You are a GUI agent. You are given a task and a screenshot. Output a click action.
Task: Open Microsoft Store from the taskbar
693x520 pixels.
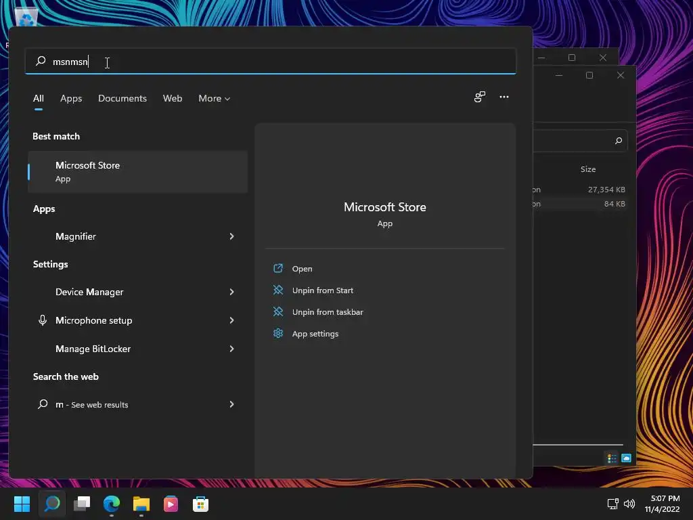[x=200, y=504]
